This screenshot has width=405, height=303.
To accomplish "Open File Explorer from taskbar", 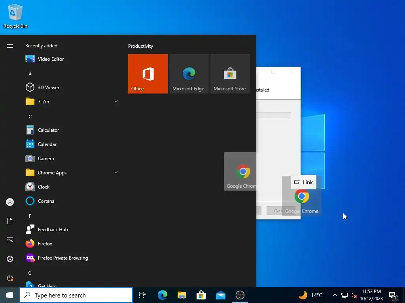I will click(182, 295).
